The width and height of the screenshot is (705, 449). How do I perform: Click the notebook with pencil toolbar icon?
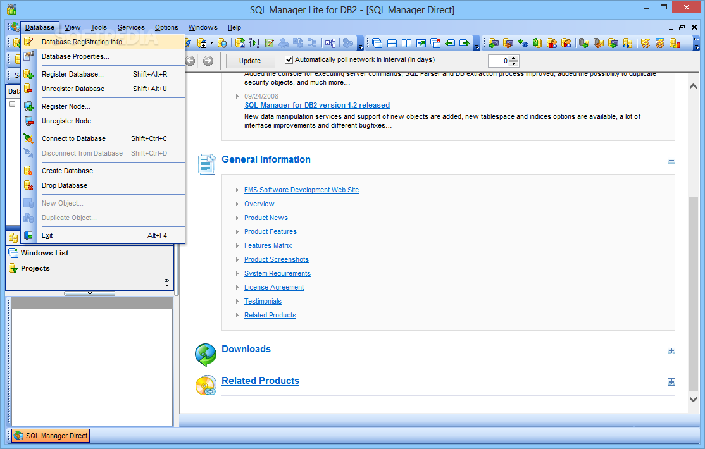270,43
